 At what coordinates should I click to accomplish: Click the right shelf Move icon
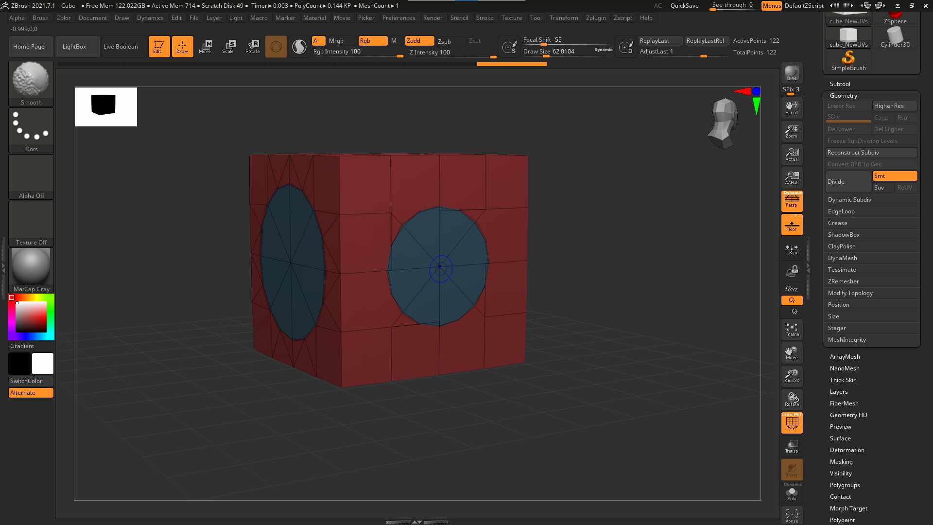[x=792, y=353]
